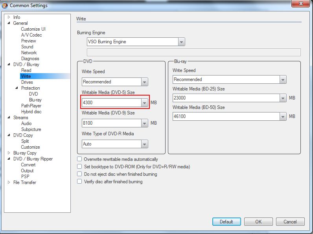
Task: Open the Sound settings page
Action: 27,47
